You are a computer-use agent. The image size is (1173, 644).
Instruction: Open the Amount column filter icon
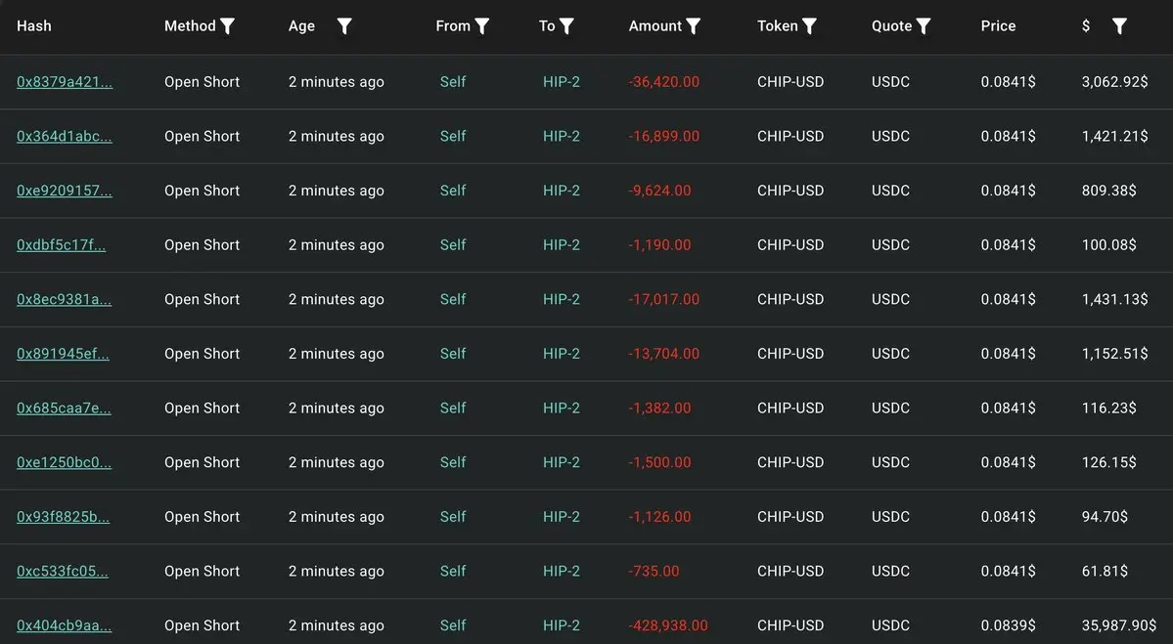(x=694, y=26)
